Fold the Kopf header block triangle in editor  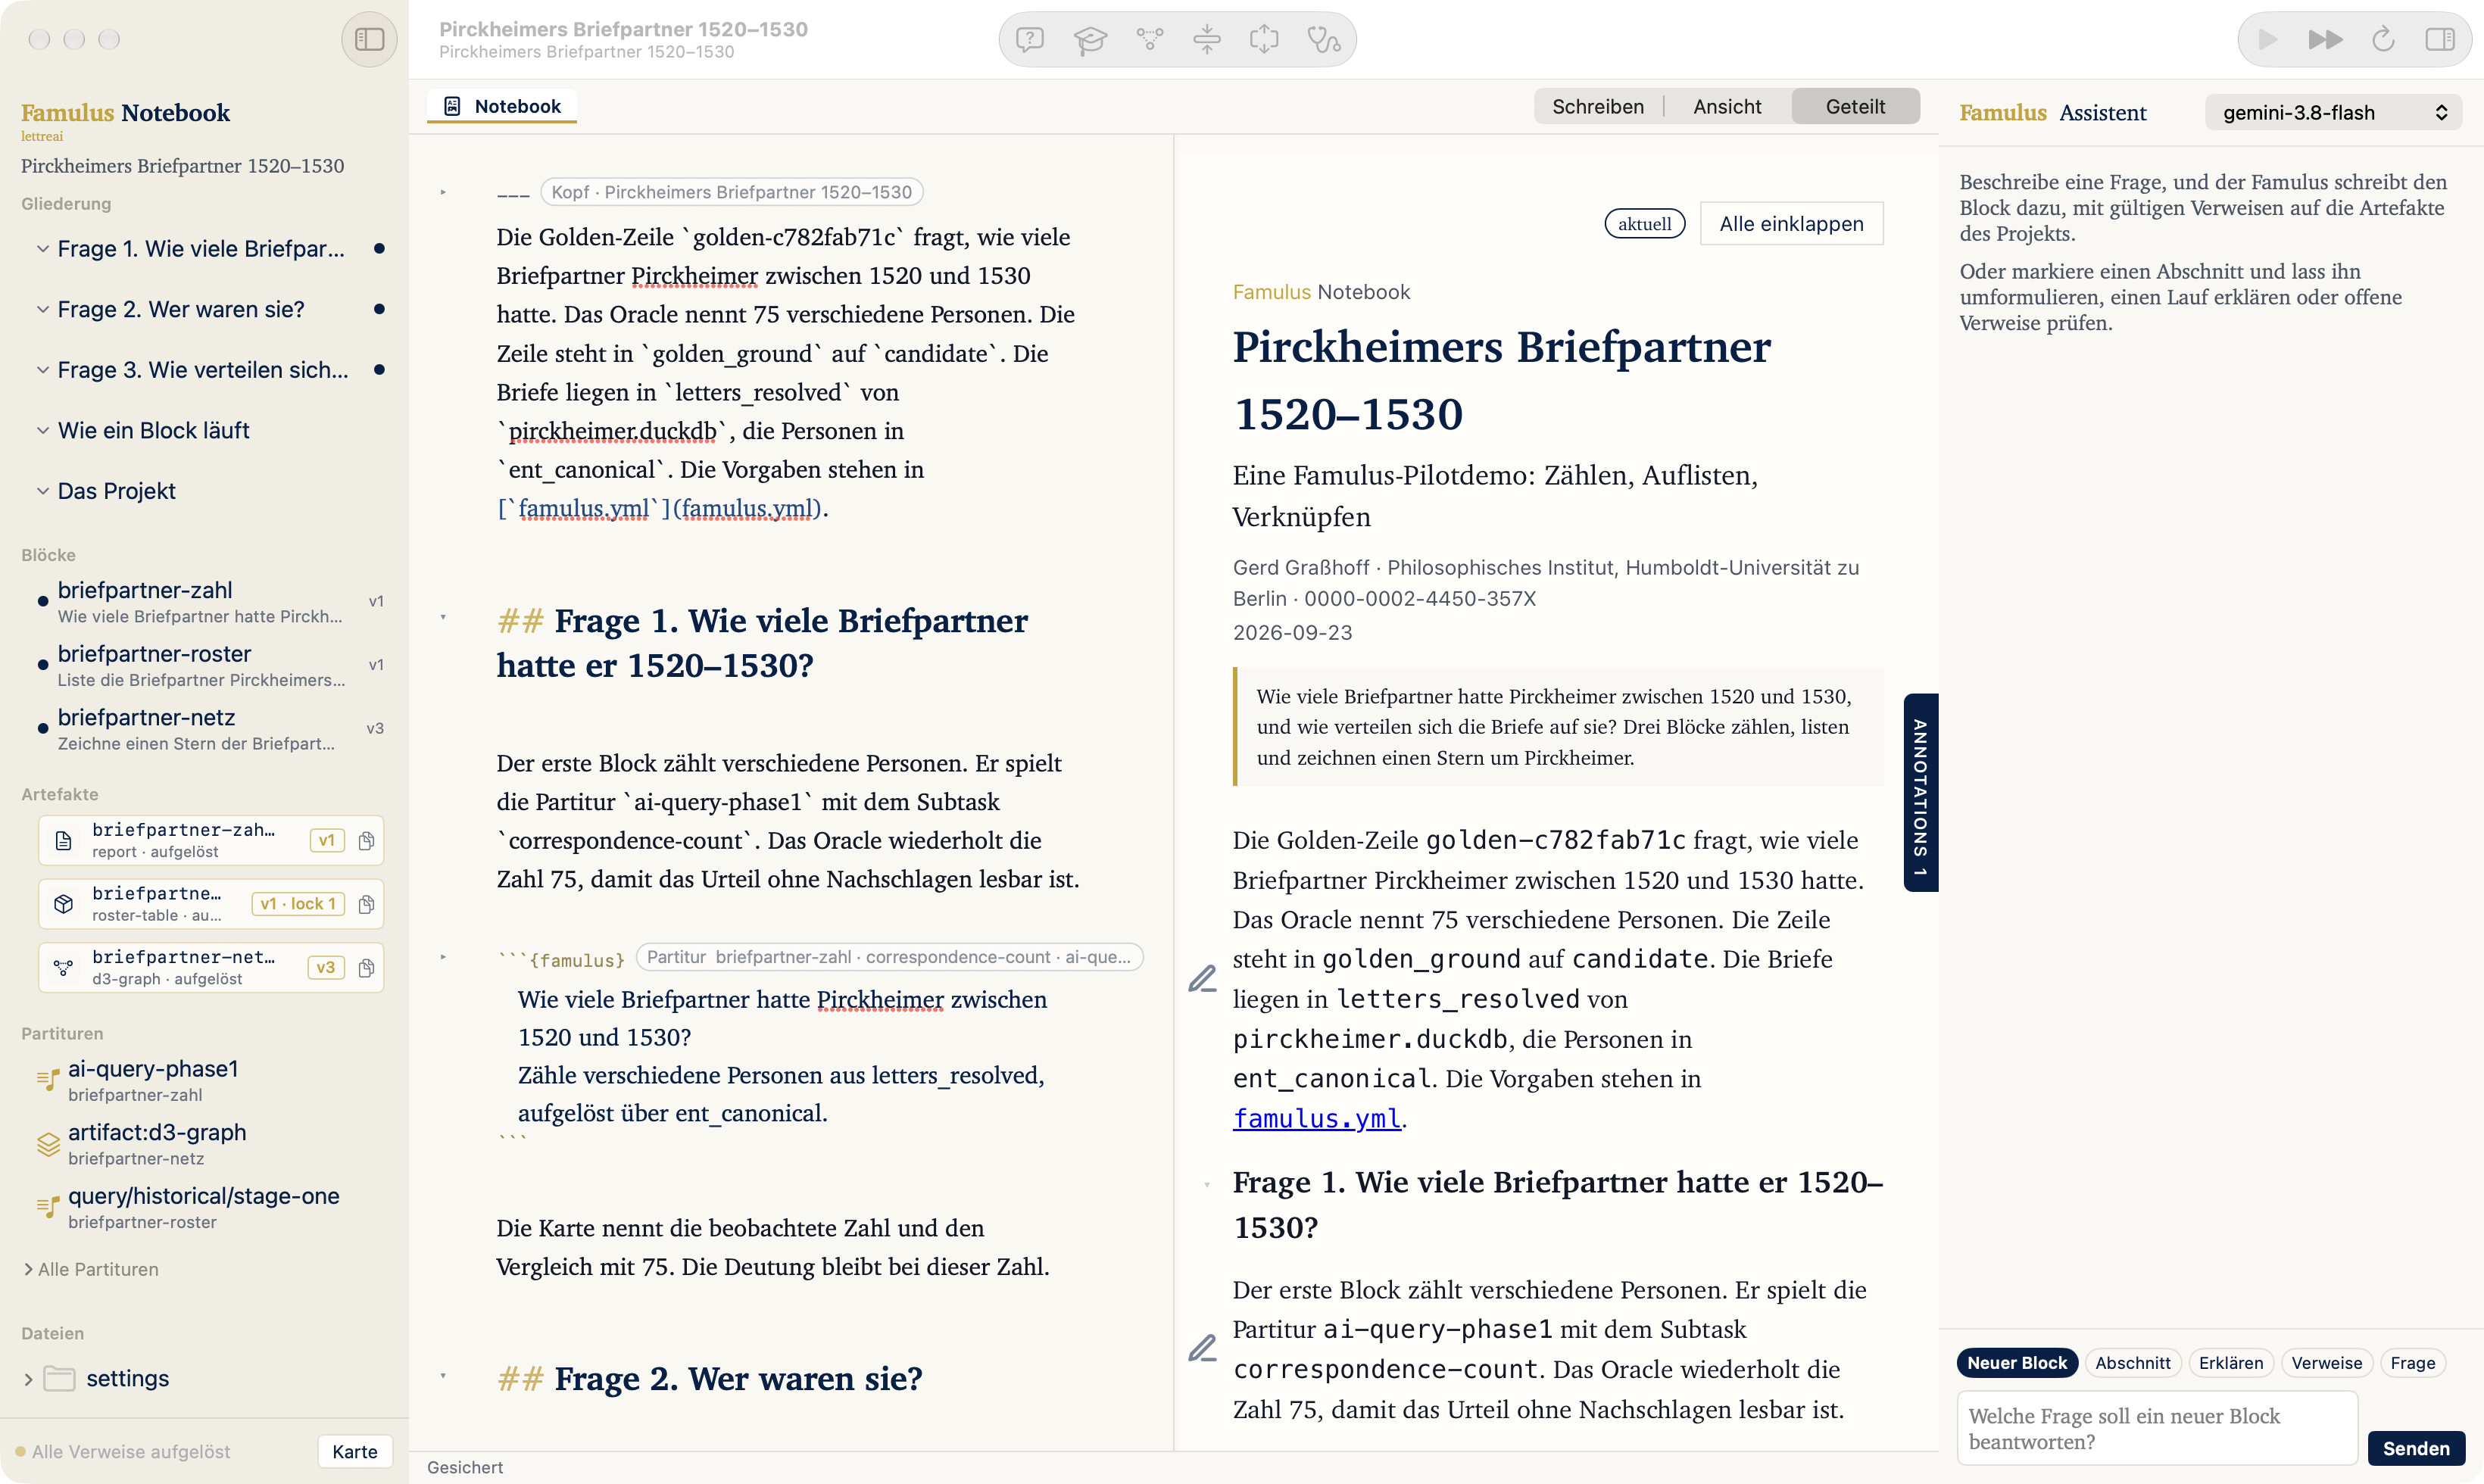[x=443, y=192]
